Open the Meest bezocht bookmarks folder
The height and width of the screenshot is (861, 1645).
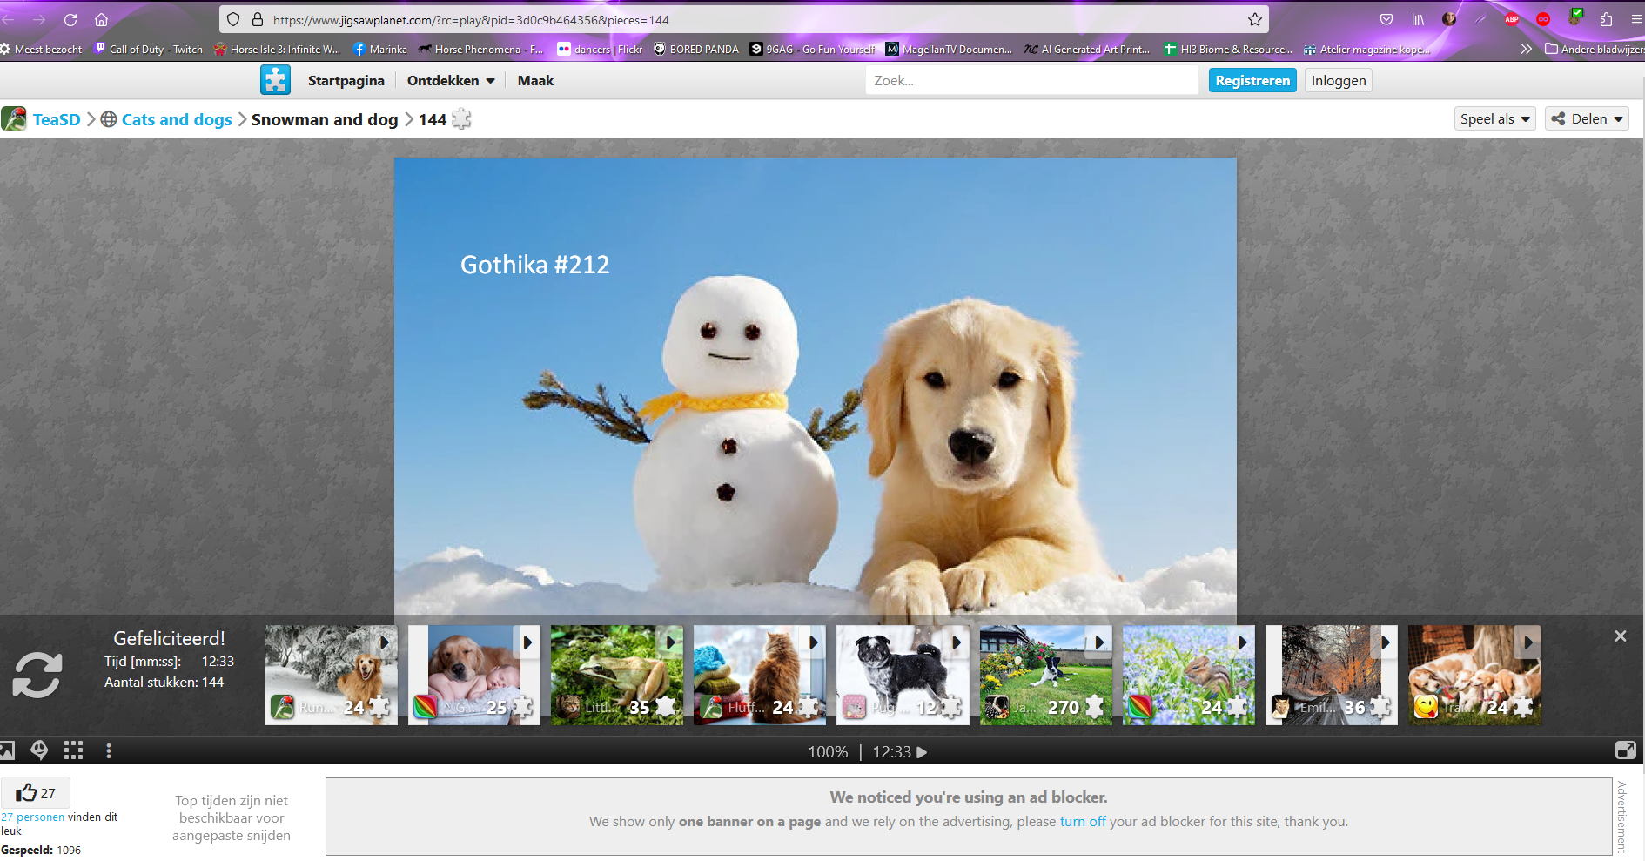tap(42, 49)
